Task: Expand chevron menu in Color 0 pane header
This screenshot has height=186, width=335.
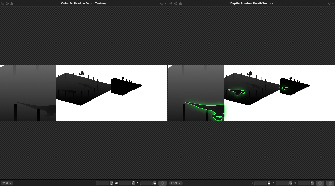Action: [x=165, y=3]
